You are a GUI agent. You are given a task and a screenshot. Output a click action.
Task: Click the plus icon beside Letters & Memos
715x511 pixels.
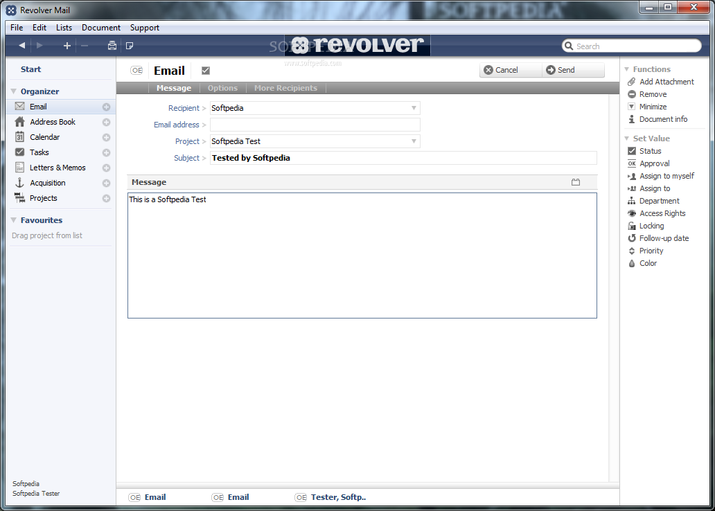tap(106, 168)
